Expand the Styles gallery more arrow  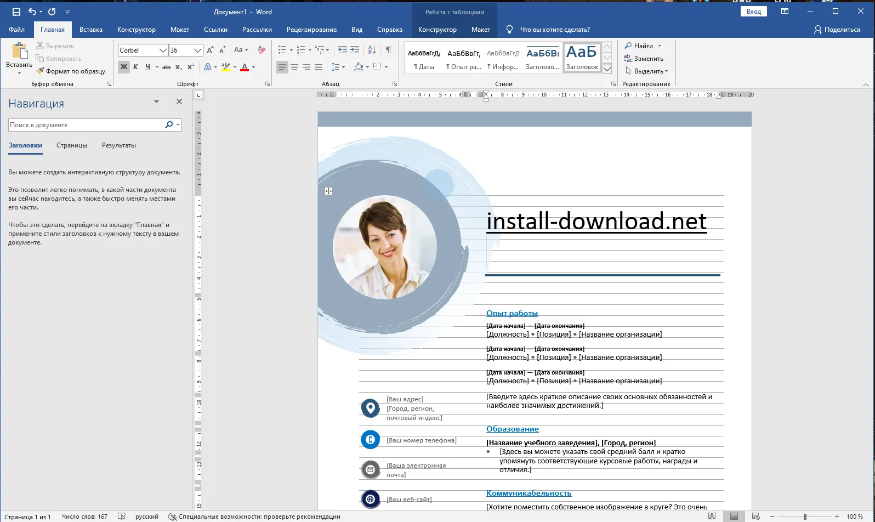tap(607, 69)
